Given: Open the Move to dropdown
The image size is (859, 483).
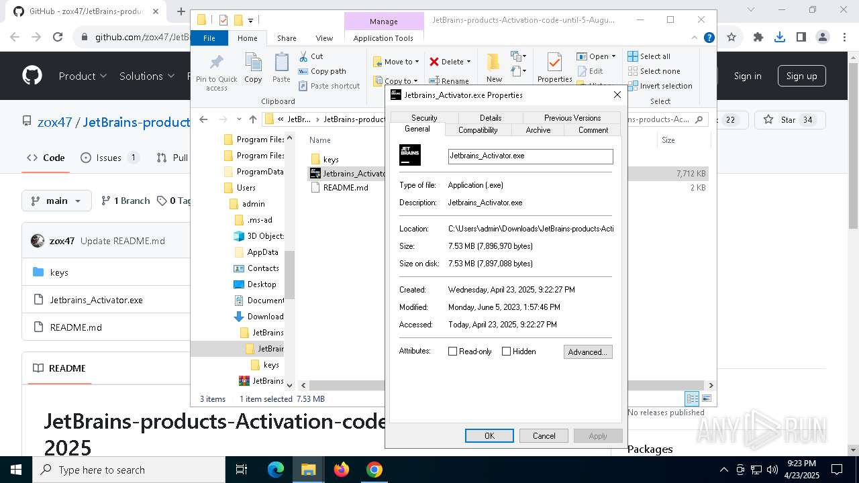Looking at the screenshot, I should [396, 62].
